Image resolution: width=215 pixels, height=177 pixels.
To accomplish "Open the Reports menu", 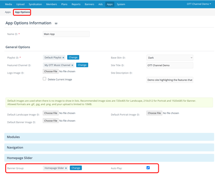I will (x=76, y=4).
